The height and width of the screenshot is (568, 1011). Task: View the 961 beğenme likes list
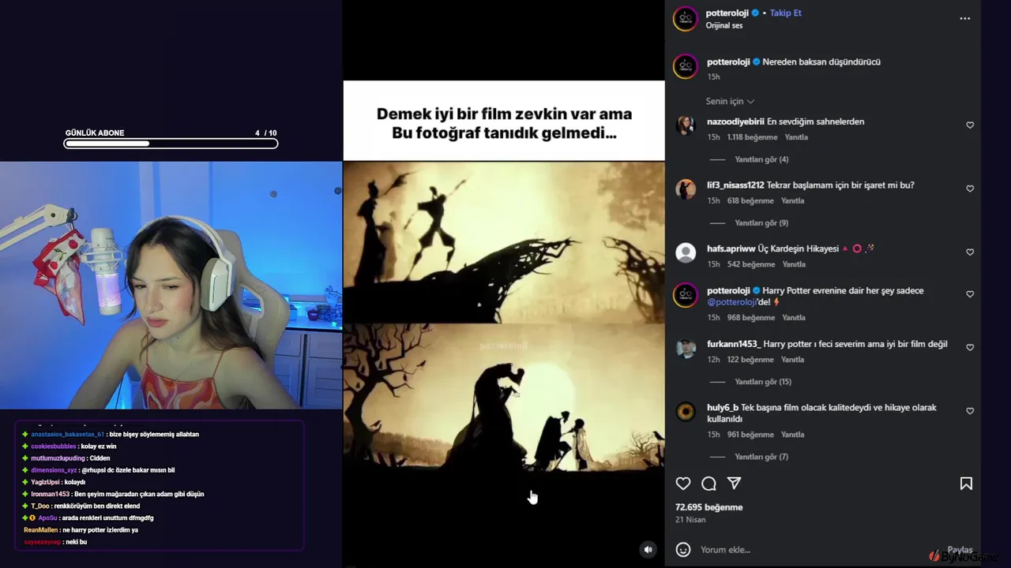tap(750, 435)
